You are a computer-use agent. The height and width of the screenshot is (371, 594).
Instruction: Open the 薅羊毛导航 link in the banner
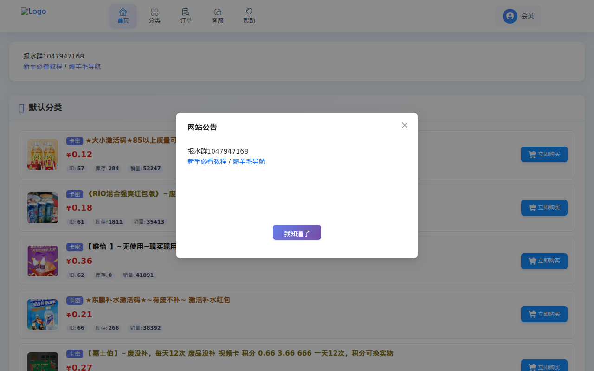tap(85, 66)
